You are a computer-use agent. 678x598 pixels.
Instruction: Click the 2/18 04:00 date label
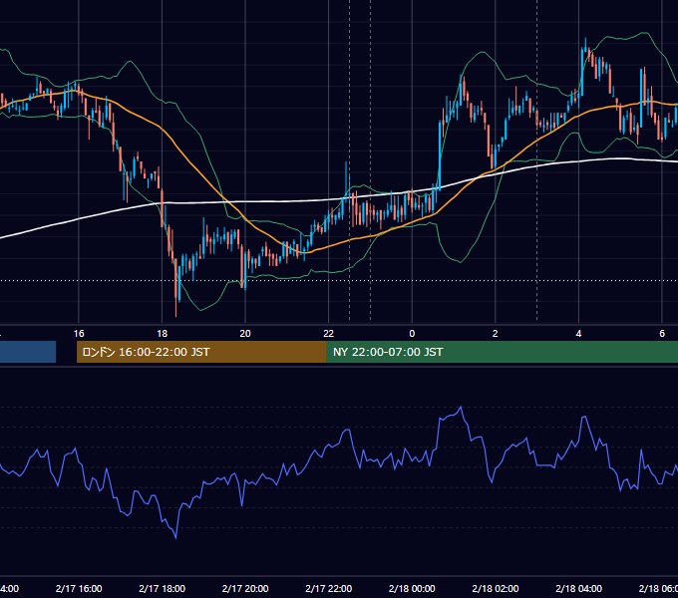click(578, 588)
